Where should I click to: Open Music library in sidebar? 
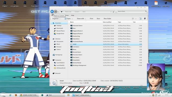click(57, 44)
